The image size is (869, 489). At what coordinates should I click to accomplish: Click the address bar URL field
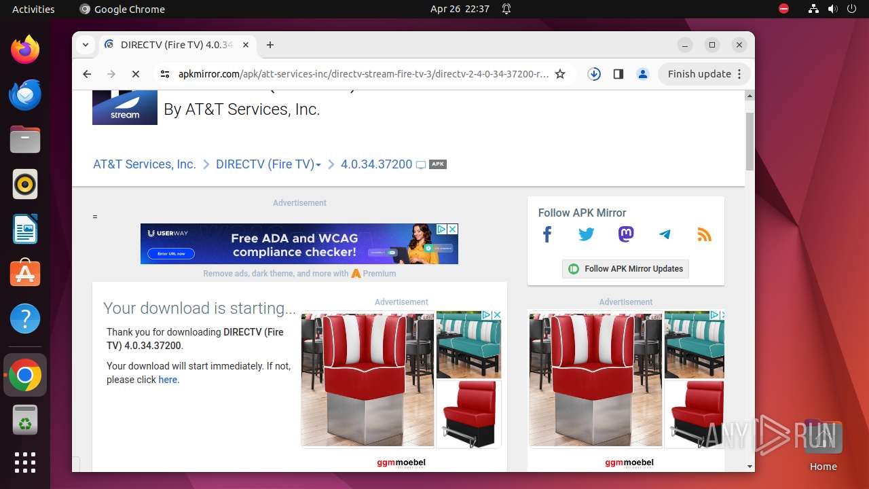363,74
